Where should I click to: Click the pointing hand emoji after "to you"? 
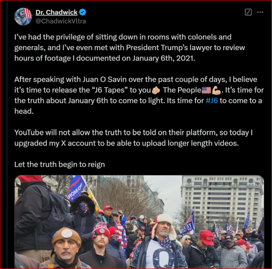pos(156,90)
